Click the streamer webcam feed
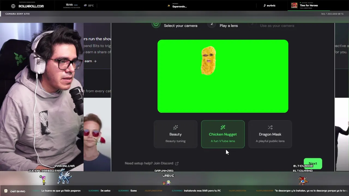This screenshot has width=349, height=196. coord(42,97)
